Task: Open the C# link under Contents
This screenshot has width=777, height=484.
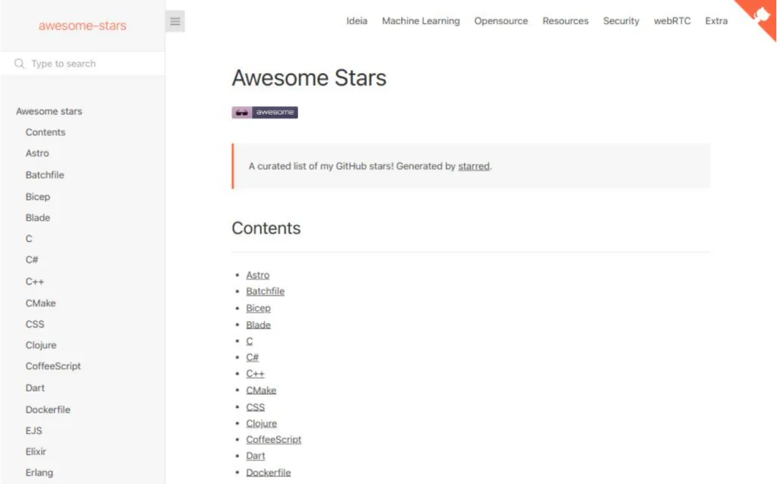Action: point(253,357)
